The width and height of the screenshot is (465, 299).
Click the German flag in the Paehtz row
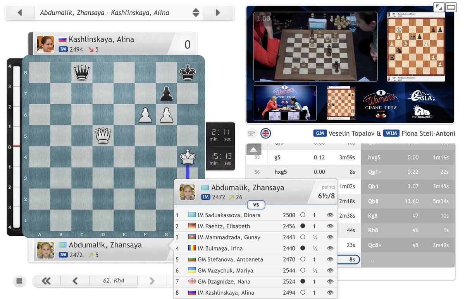(192, 226)
